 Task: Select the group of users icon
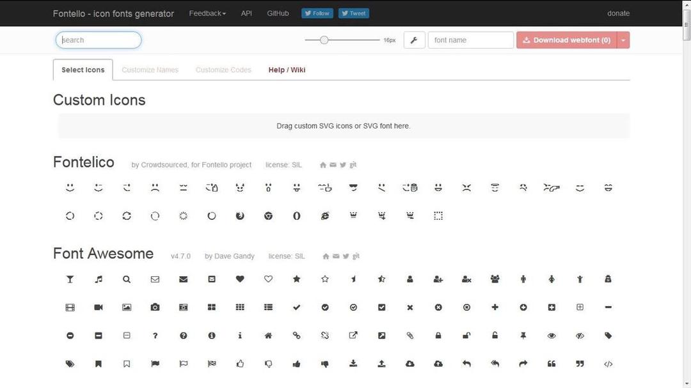tap(495, 279)
